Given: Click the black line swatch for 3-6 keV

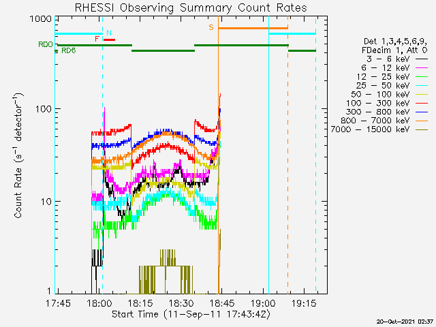Looking at the screenshot, I should [422, 59].
